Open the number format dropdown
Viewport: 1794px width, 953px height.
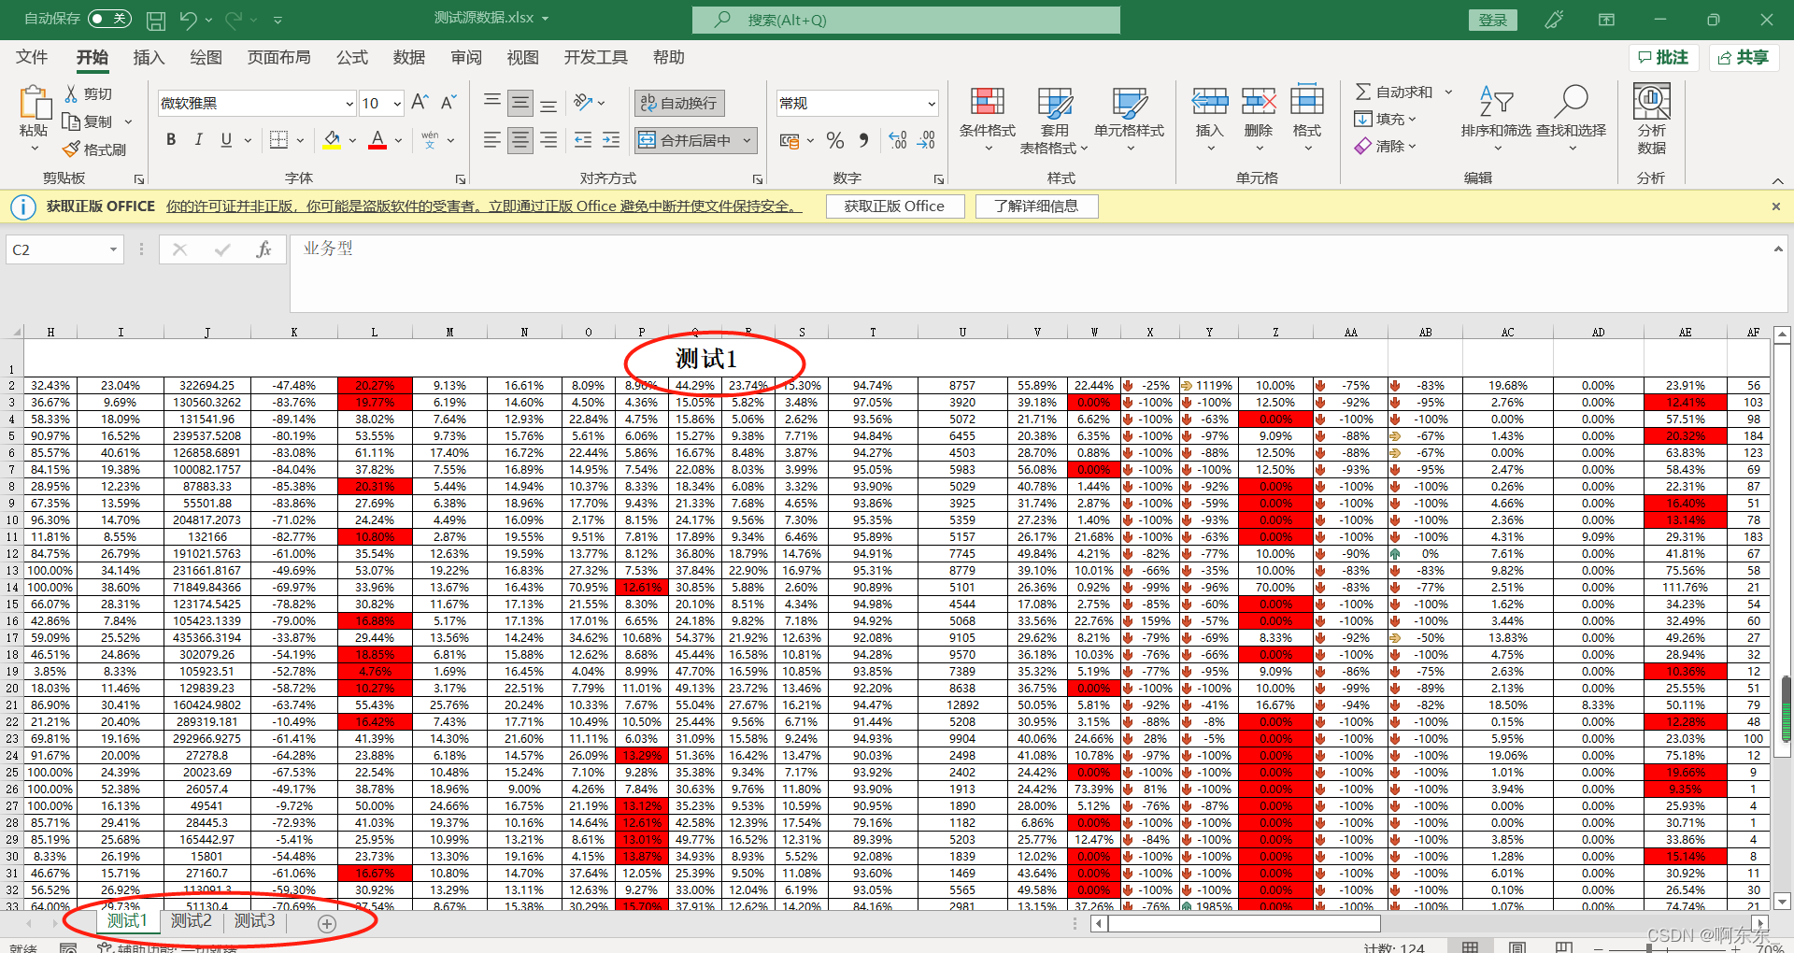pos(932,104)
